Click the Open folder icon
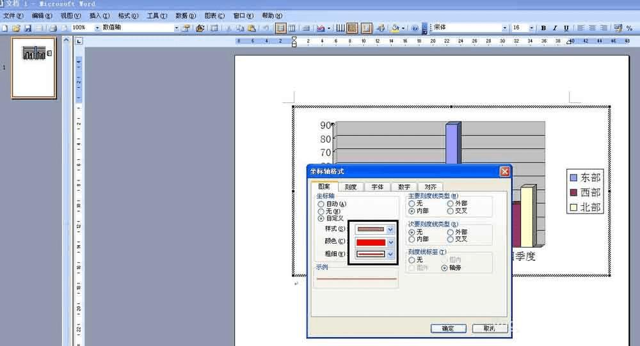Viewport: 640px width, 346px height. click(17, 28)
